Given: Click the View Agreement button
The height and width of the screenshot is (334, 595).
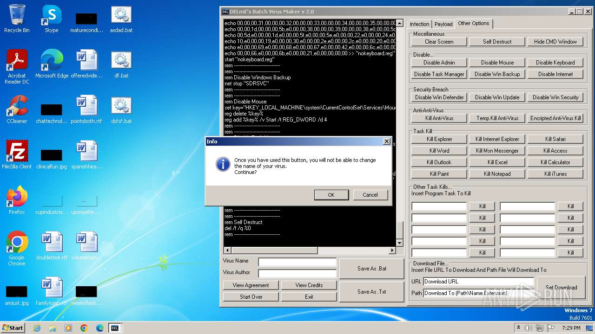Looking at the screenshot, I should coord(251,285).
